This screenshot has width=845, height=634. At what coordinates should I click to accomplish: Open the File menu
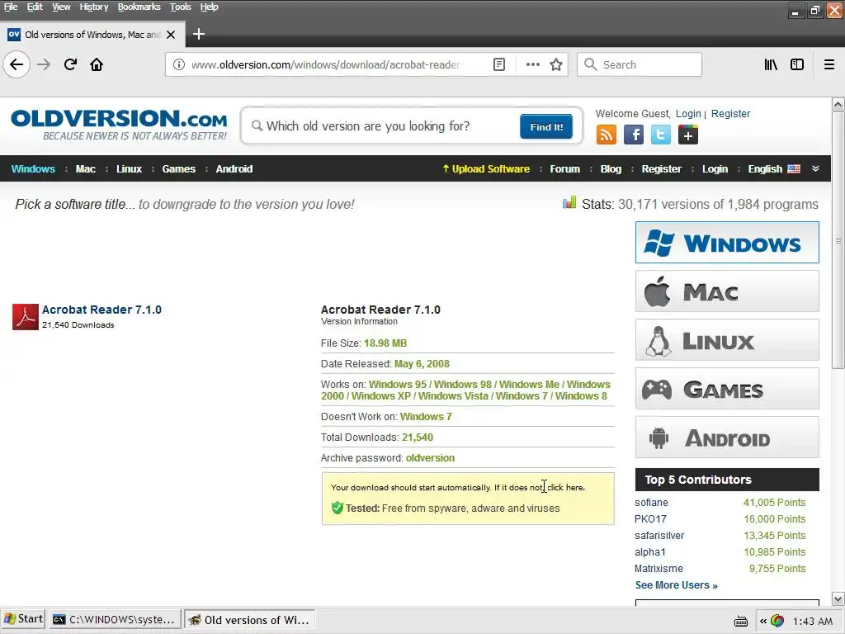(11, 7)
